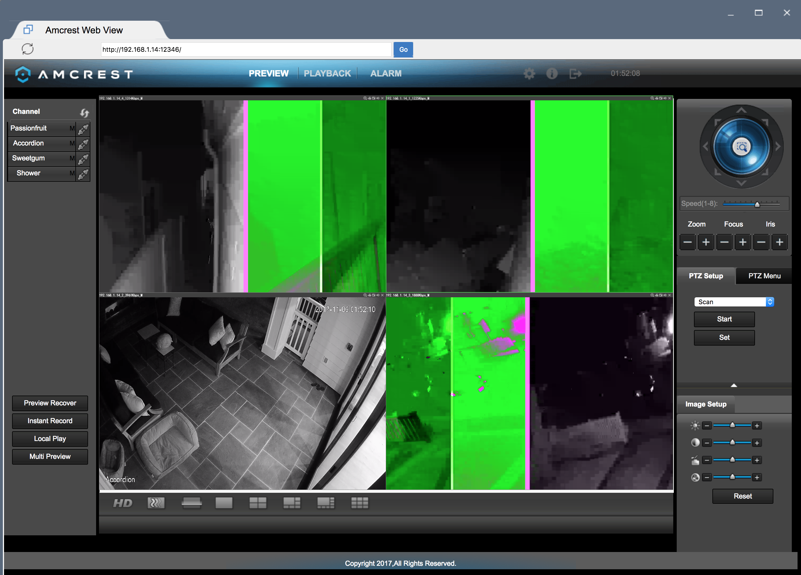Screen dimensions: 801x575
Task: Switch to the ALARM tab
Action: [x=386, y=73]
